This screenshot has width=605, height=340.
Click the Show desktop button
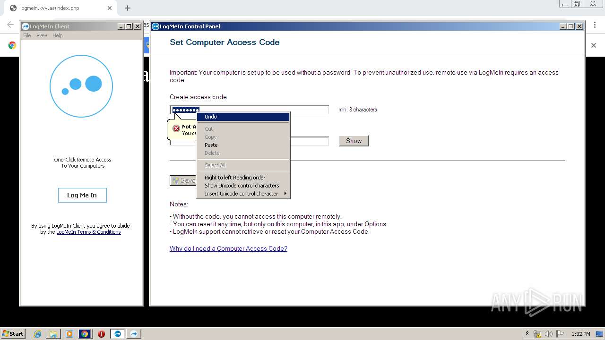600,334
